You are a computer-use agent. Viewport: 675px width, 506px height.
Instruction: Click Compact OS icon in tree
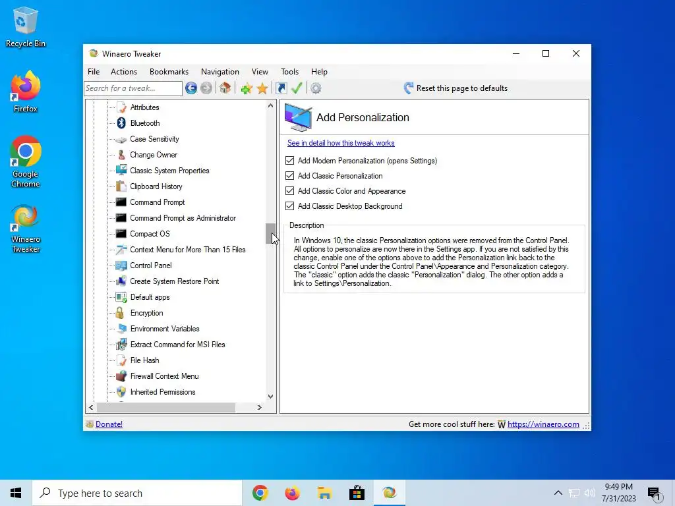click(121, 234)
